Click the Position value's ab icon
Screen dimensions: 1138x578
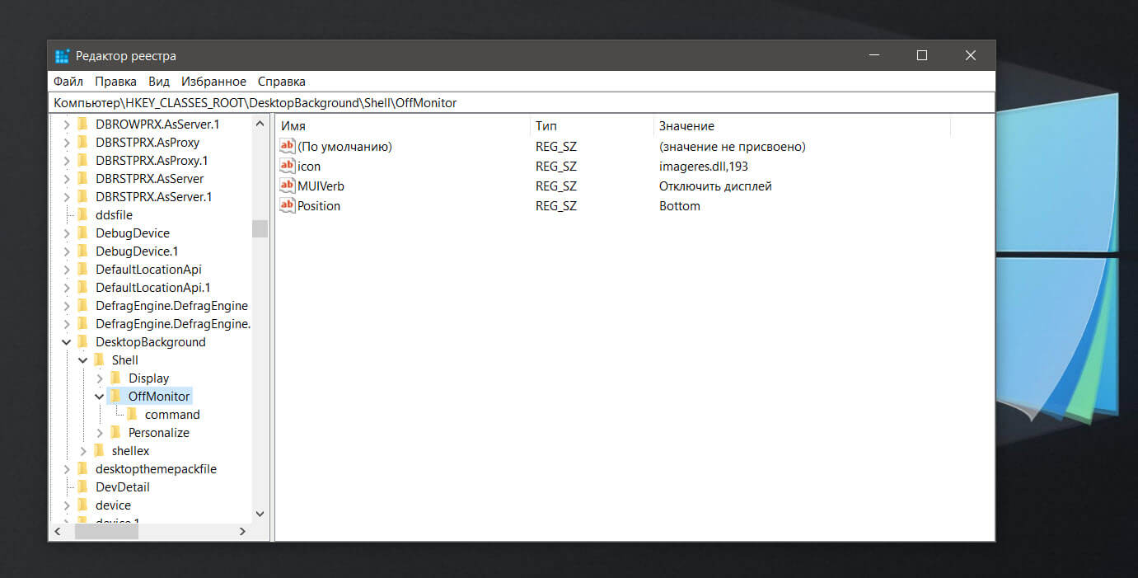(x=287, y=205)
